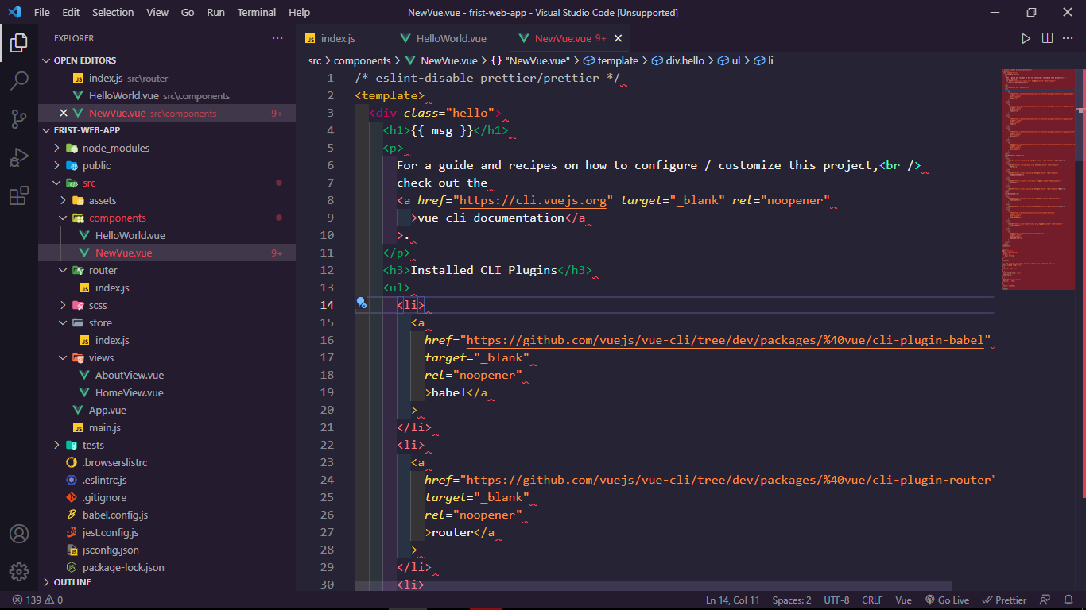The width and height of the screenshot is (1086, 610).
Task: Click the feedback icon in status bar
Action: pos(1045,600)
